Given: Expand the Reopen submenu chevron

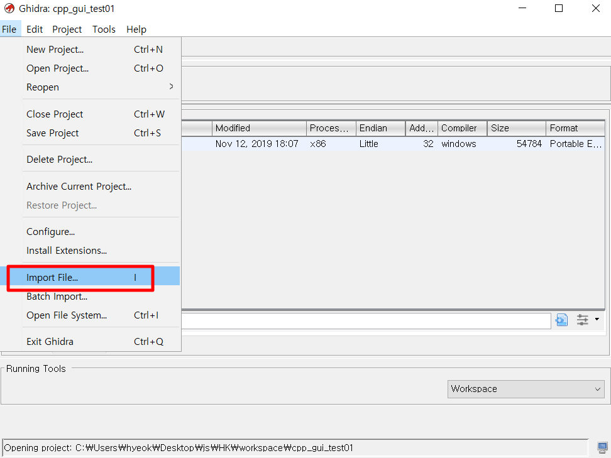Looking at the screenshot, I should 171,87.
